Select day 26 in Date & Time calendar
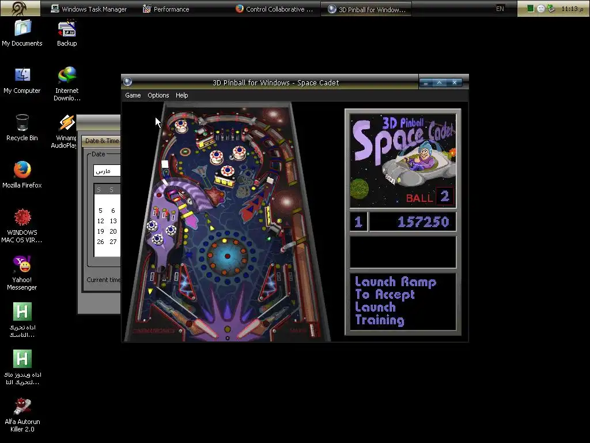Image resolution: width=590 pixels, height=443 pixels. coord(100,242)
